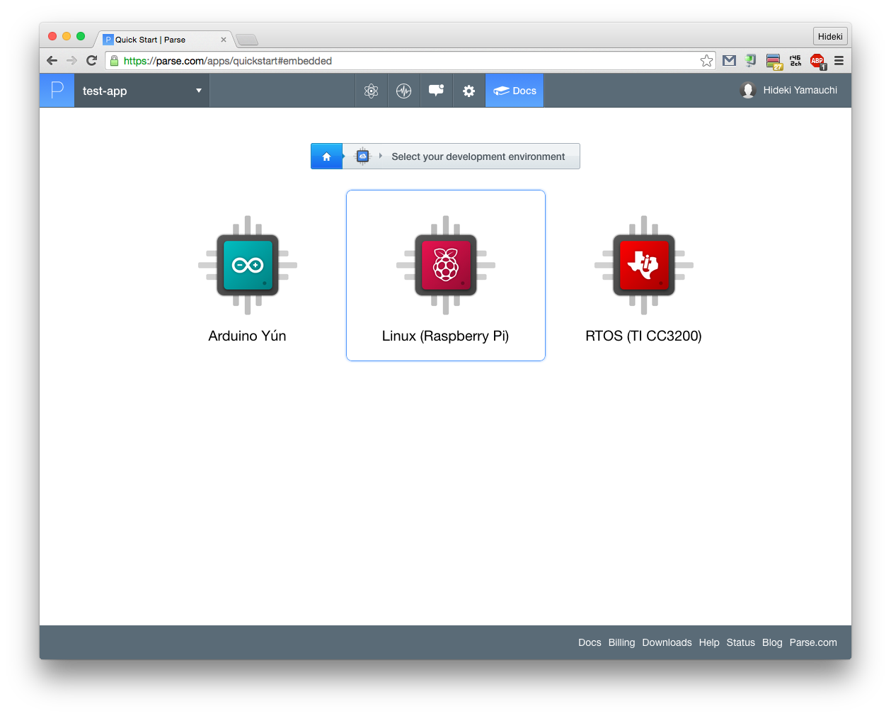This screenshot has width=891, height=716.
Task: Select the Raspberry Pi chip icon
Action: [446, 265]
